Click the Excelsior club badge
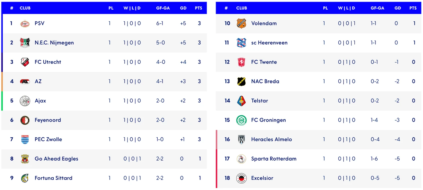 point(241,178)
